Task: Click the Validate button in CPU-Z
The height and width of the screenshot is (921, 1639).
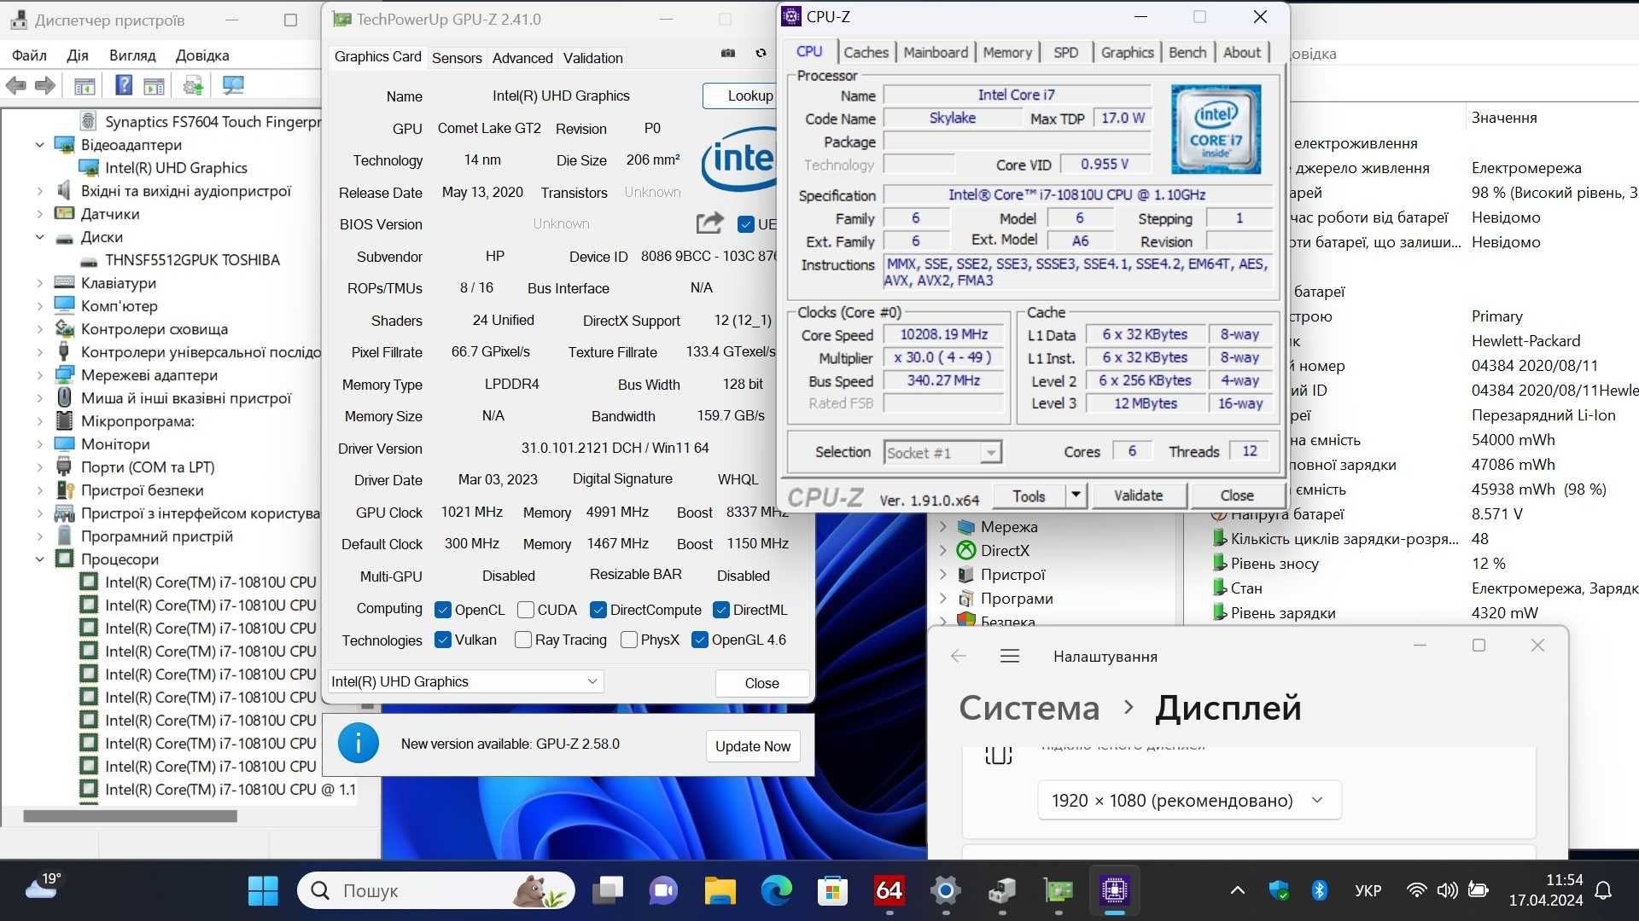Action: coord(1138,495)
